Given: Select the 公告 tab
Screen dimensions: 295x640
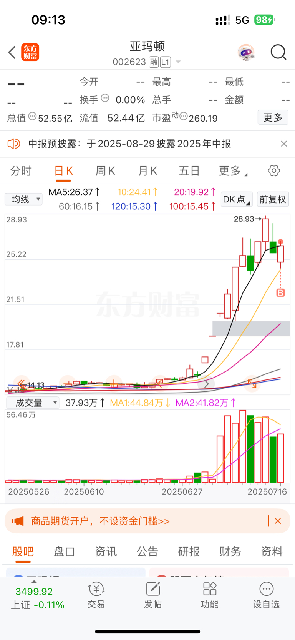Looking at the screenshot, I should coord(147,551).
